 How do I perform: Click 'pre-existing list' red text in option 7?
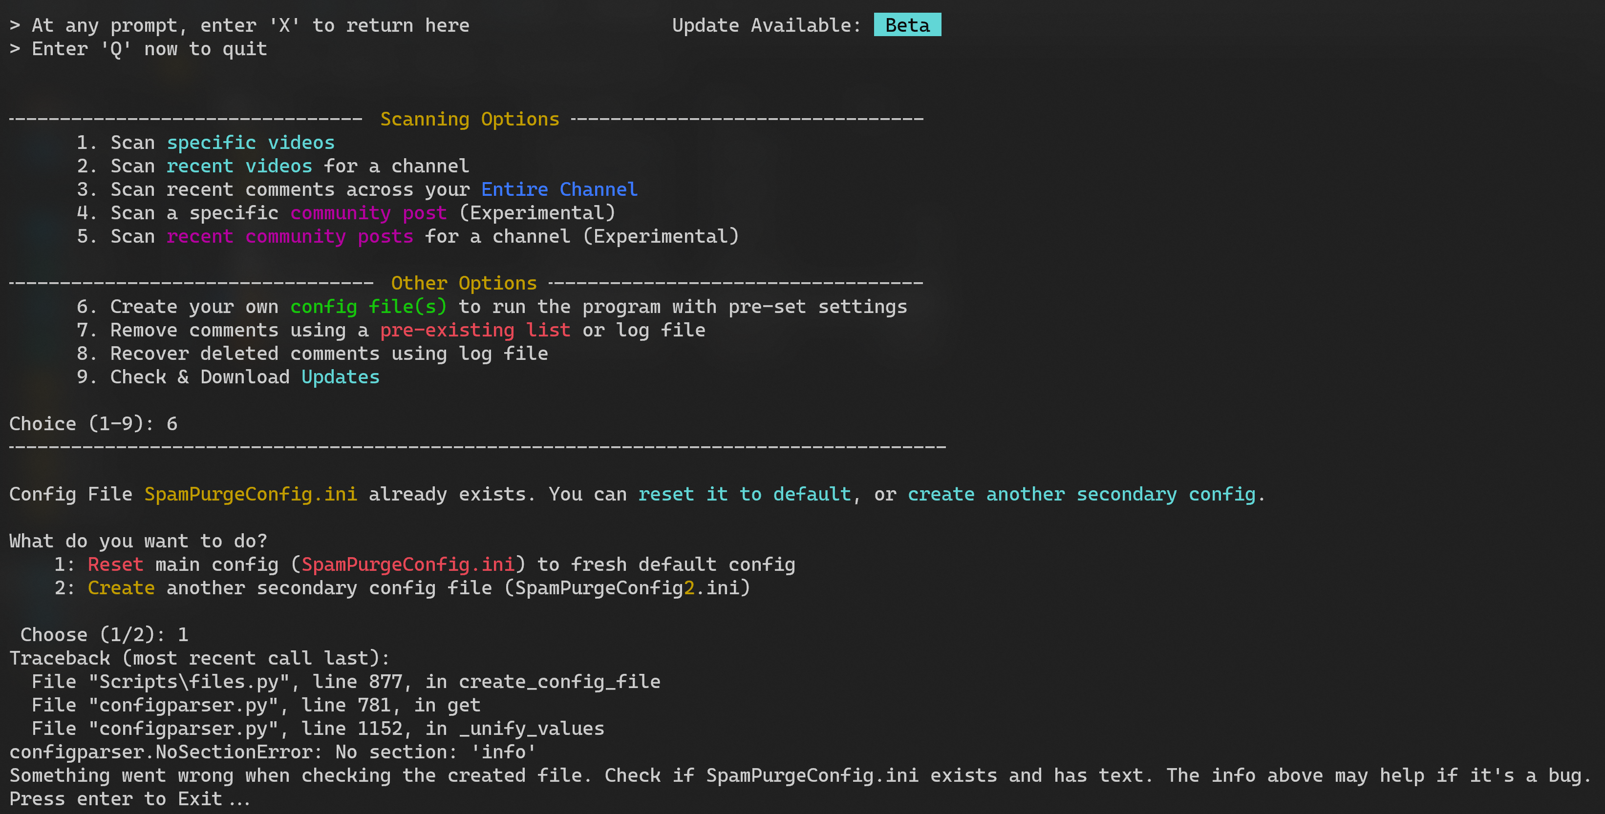[475, 330]
